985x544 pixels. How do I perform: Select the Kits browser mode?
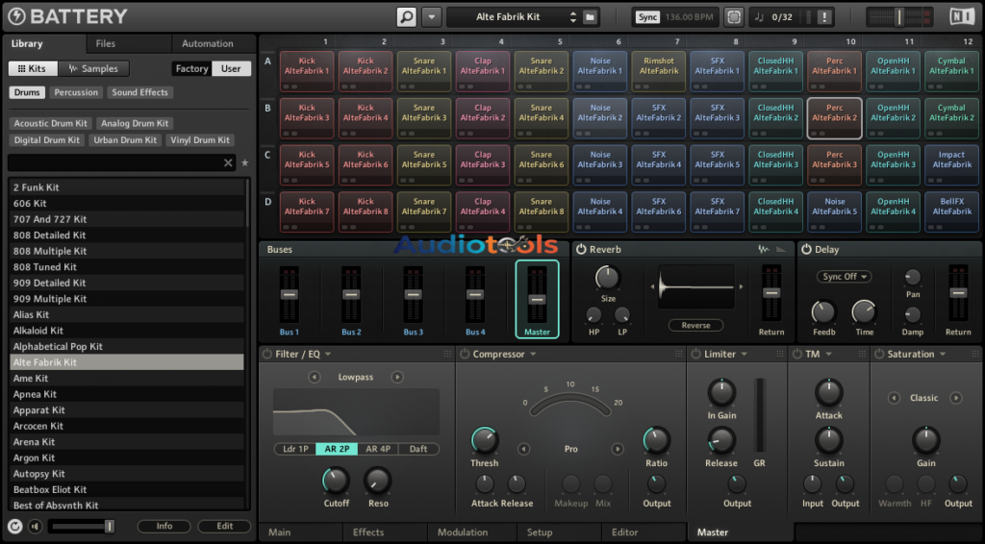click(33, 68)
